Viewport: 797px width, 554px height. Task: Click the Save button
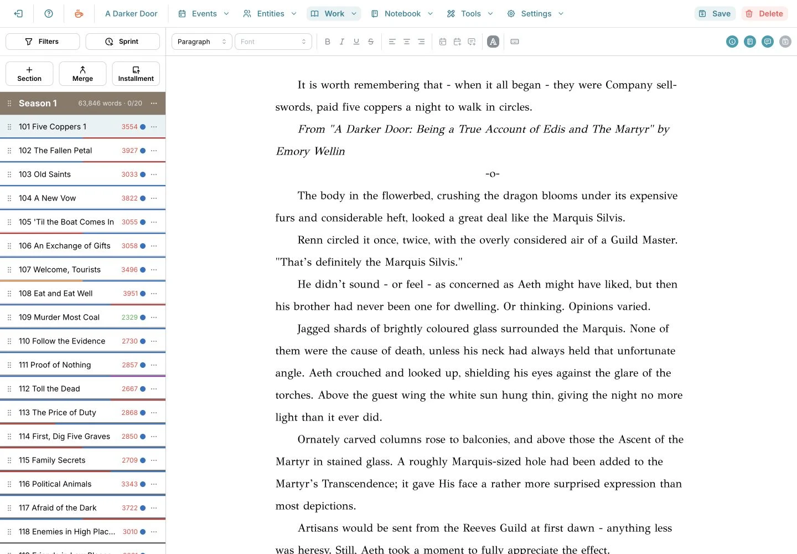click(715, 14)
